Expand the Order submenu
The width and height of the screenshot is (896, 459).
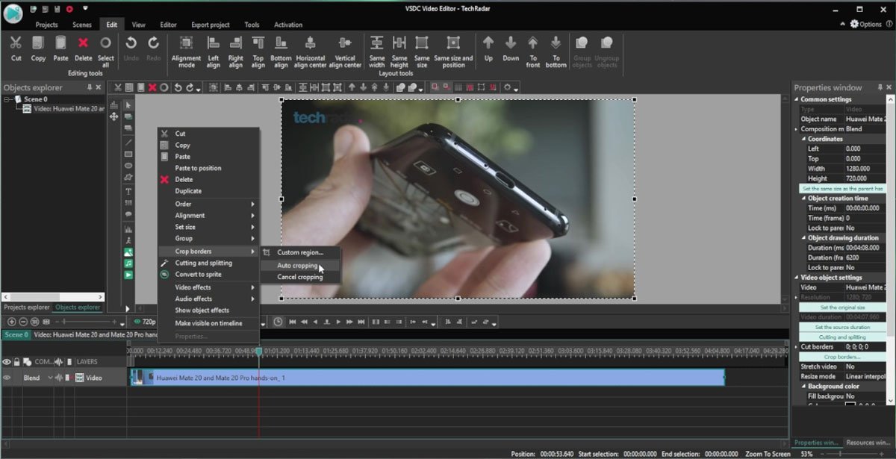tap(208, 204)
